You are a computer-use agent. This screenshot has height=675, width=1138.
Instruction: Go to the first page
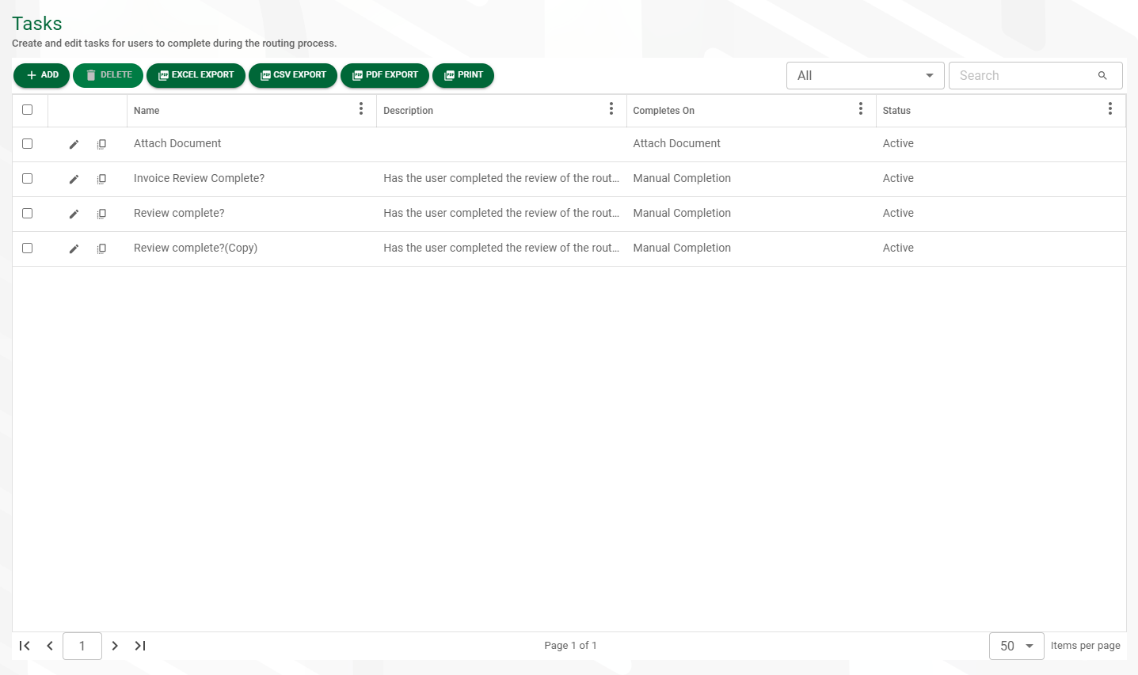[25, 646]
